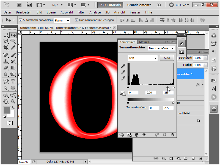Screen dimensions: 220x165
Task: Select the Hand tool
Action: click(6, 101)
